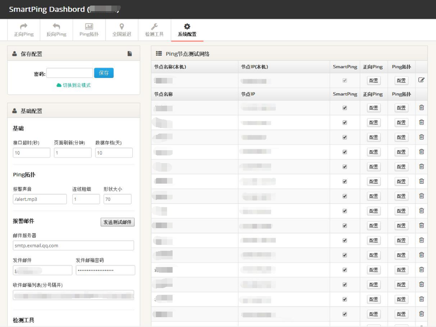
Task: Open Ping拓扑 配置 for the local node
Action: (x=401, y=80)
